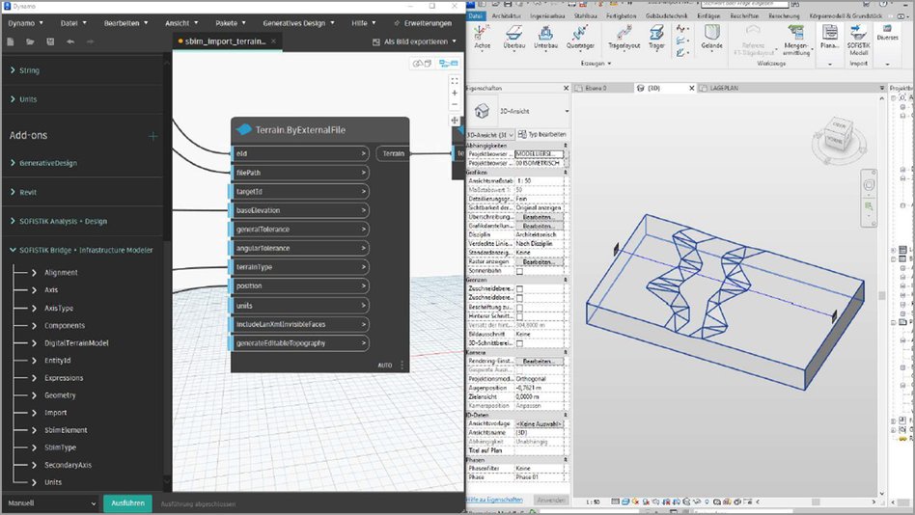
Task: Add a package with the Add-ons plus icon
Action: (152, 136)
